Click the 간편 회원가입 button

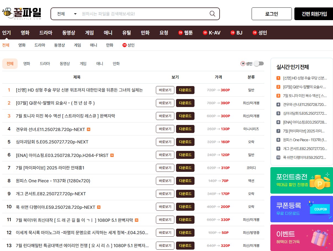314,14
